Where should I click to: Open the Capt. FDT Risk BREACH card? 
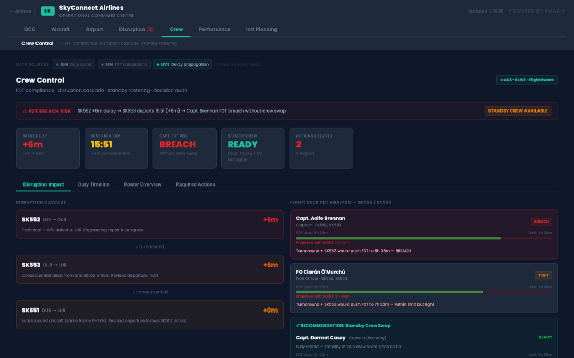[185, 148]
